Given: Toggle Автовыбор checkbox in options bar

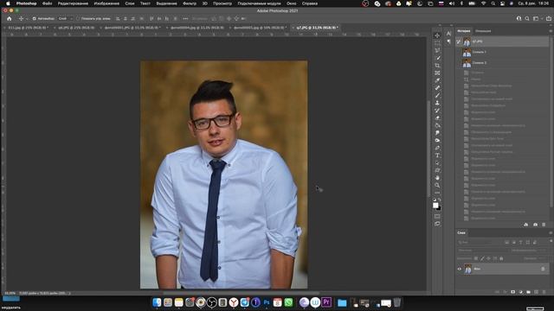Looking at the screenshot, I should point(35,18).
